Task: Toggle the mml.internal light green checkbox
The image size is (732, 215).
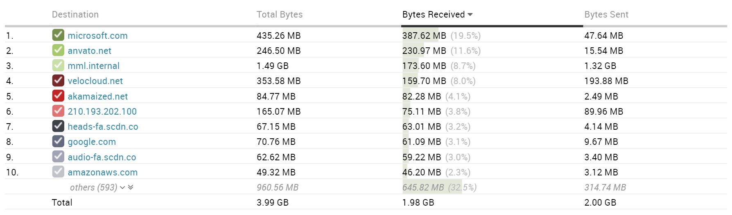Action: 58,65
